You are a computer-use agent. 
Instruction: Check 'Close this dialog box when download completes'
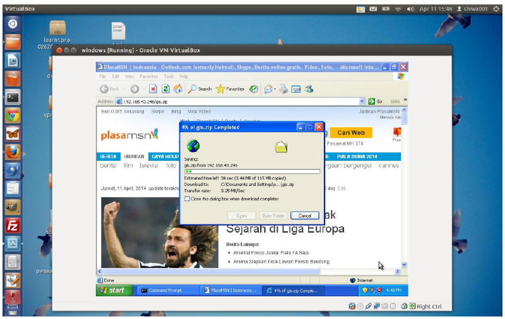coord(187,199)
